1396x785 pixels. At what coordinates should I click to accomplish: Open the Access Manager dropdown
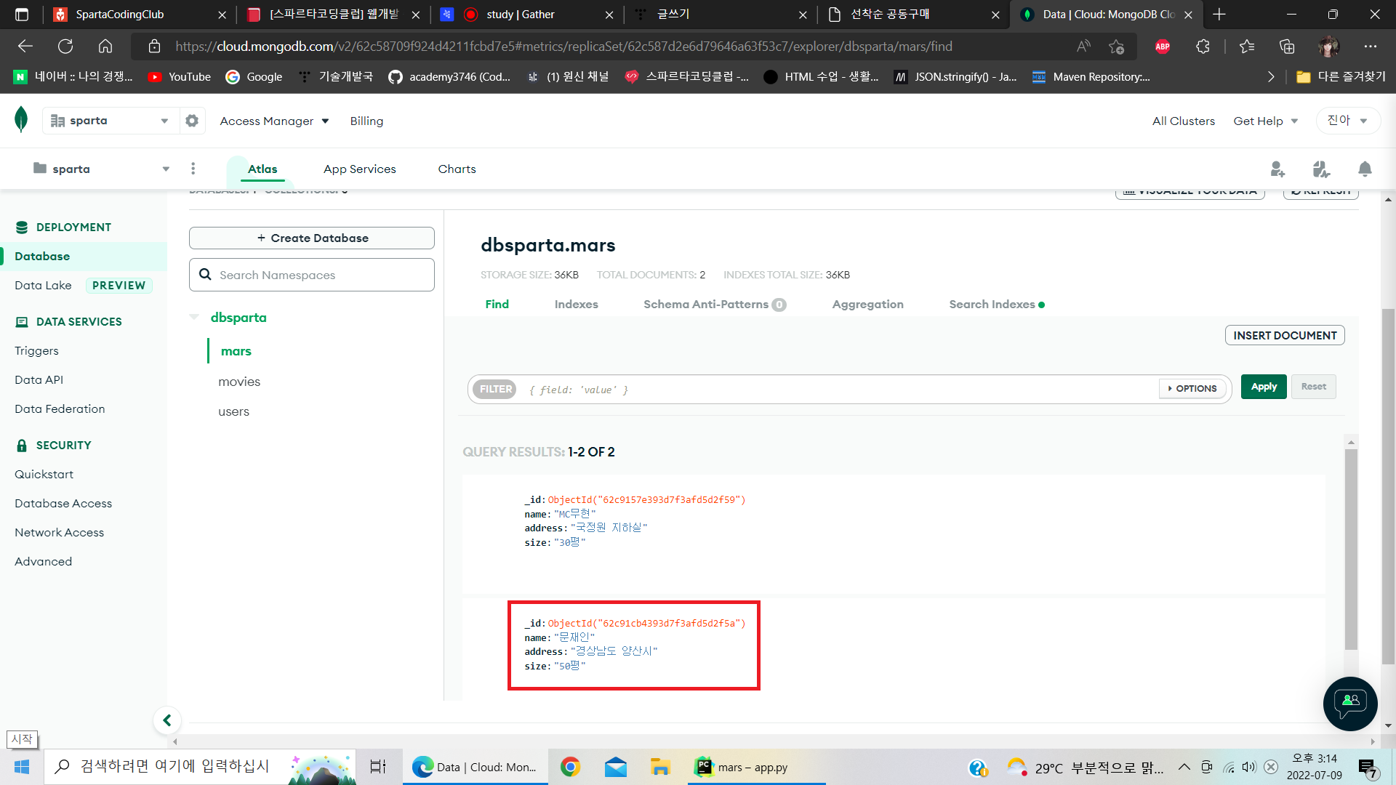tap(274, 121)
